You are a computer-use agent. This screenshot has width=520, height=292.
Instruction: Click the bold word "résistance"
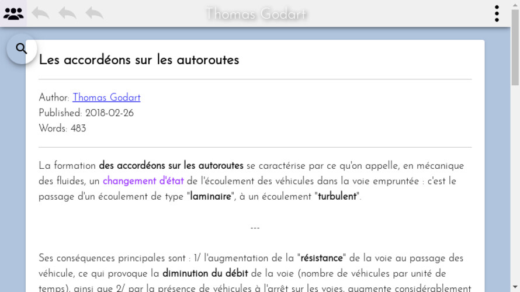pyautogui.click(x=321, y=258)
